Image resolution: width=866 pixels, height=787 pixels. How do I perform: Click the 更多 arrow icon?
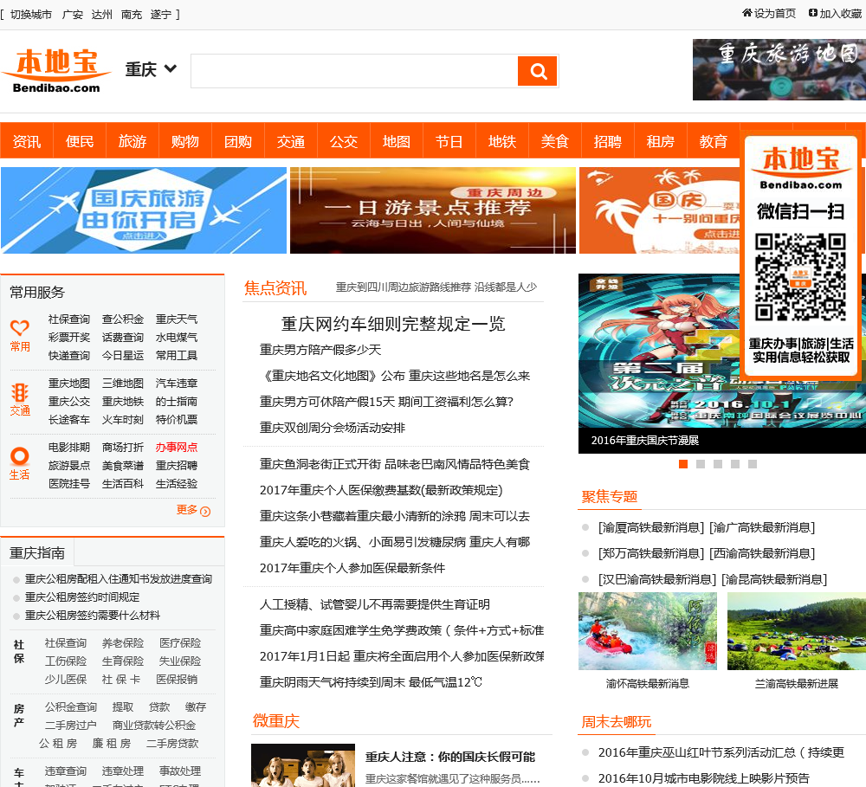(205, 512)
